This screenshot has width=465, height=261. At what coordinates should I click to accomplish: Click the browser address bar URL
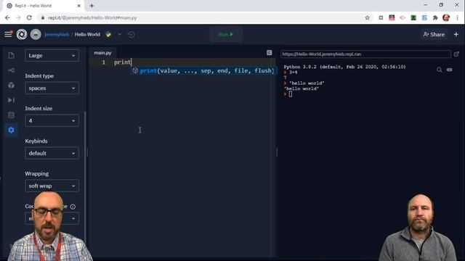coord(92,17)
